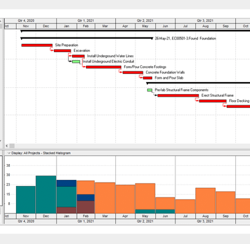
Task: Click the orange segment of June's histogram bar
Action: (x=165, y=203)
